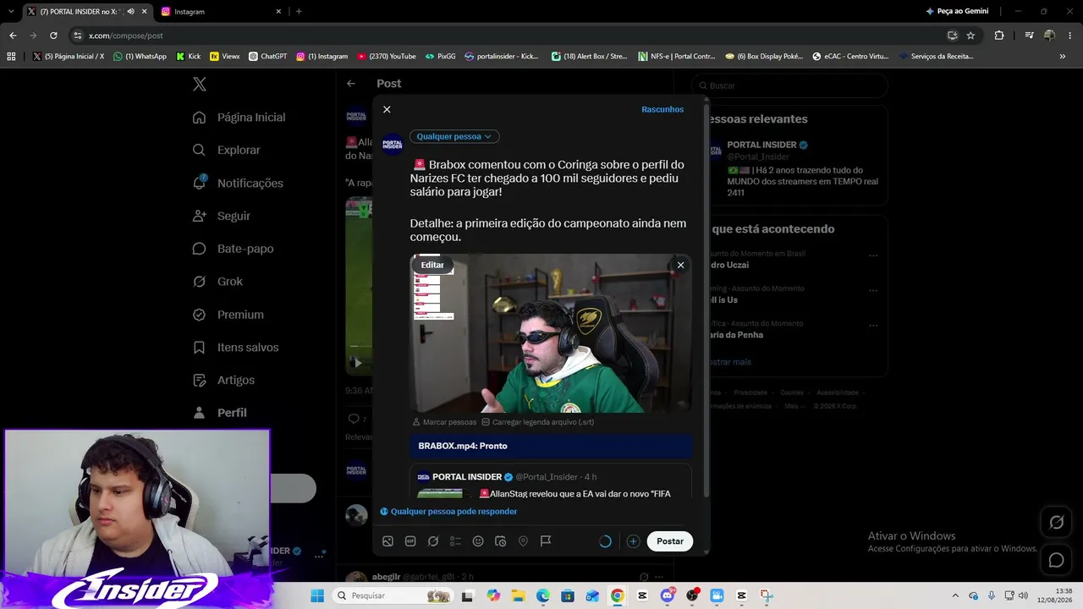Open Premium in the sidebar
This screenshot has width=1083, height=609.
(x=228, y=315)
